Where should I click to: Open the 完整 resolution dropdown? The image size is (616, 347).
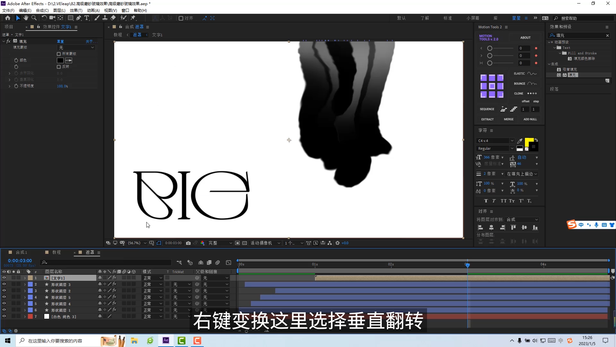click(x=220, y=243)
